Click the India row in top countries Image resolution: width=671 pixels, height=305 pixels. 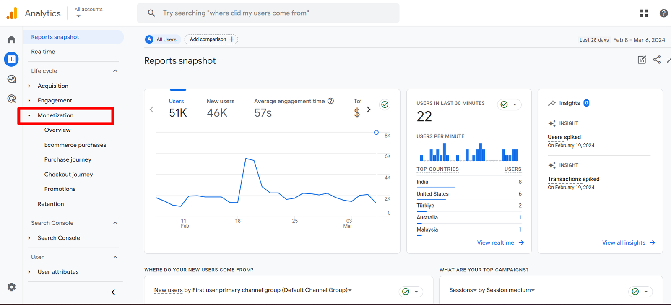coord(469,182)
